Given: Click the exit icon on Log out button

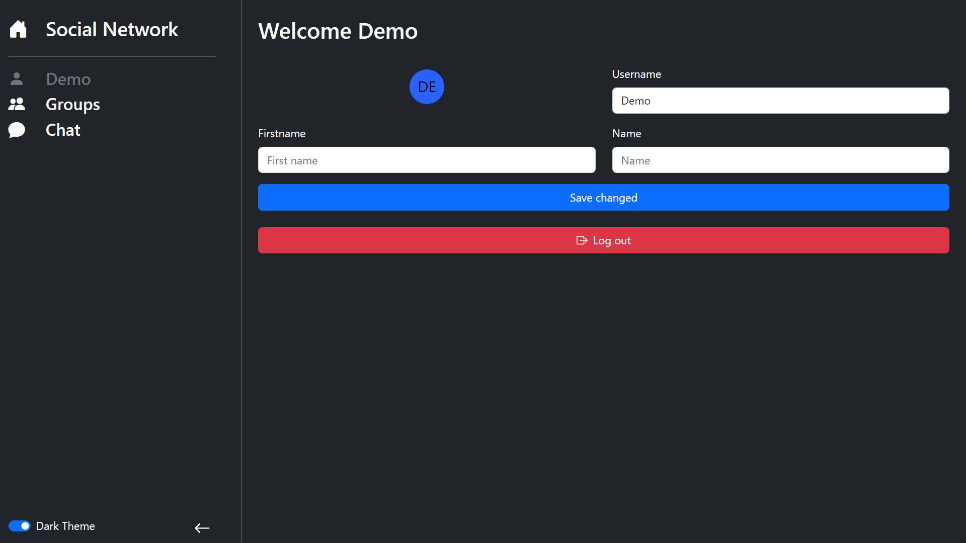Looking at the screenshot, I should click(x=582, y=240).
